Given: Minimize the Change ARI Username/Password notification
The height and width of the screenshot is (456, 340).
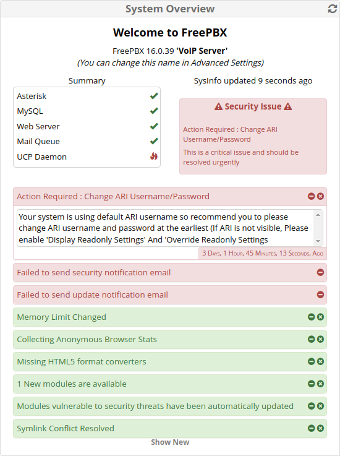Looking at the screenshot, I should point(311,196).
